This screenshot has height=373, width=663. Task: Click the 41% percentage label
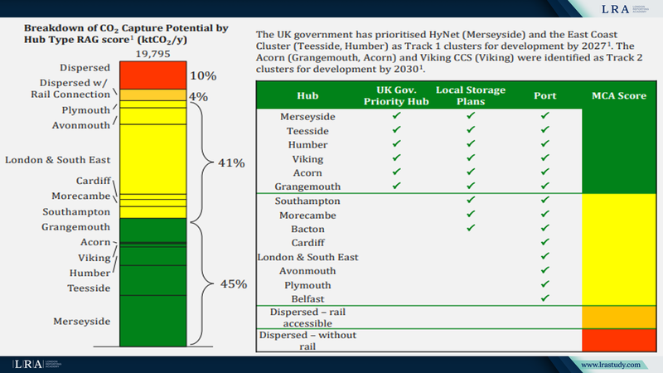(x=231, y=162)
